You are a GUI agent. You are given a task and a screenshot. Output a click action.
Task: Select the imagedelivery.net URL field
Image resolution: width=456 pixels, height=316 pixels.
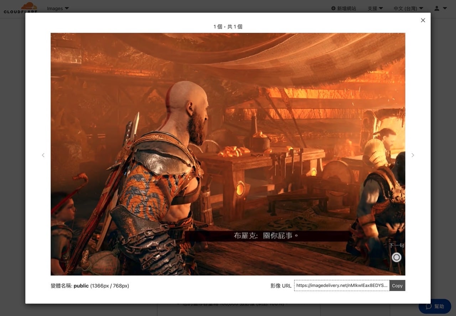coord(342,285)
